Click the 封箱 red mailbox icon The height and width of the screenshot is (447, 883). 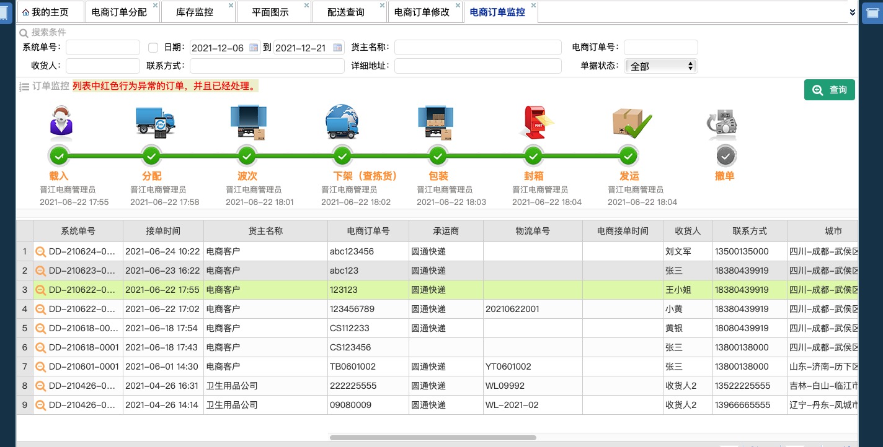click(x=535, y=121)
